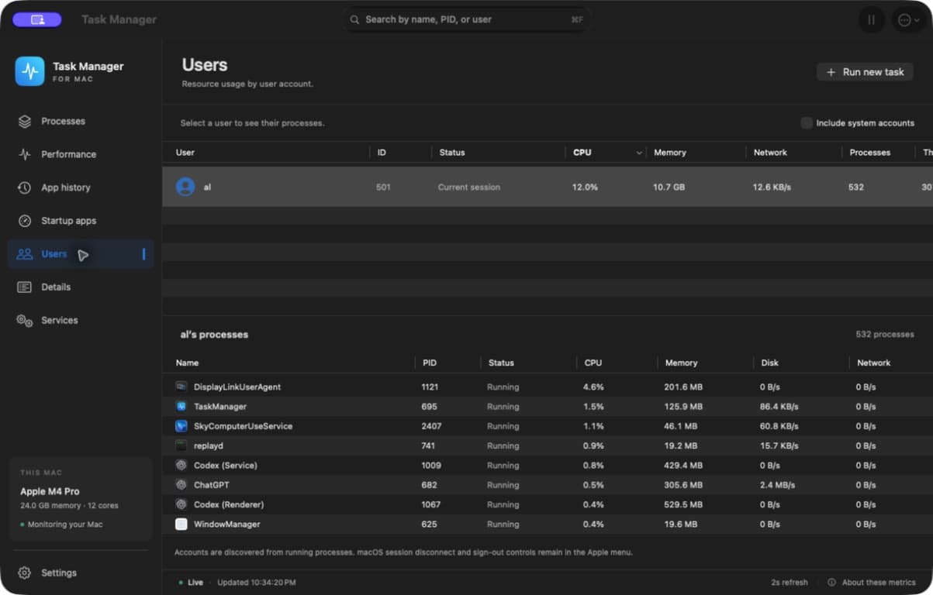Click the "532 processes" count label
Screen dimensions: 933x595
[x=885, y=335]
